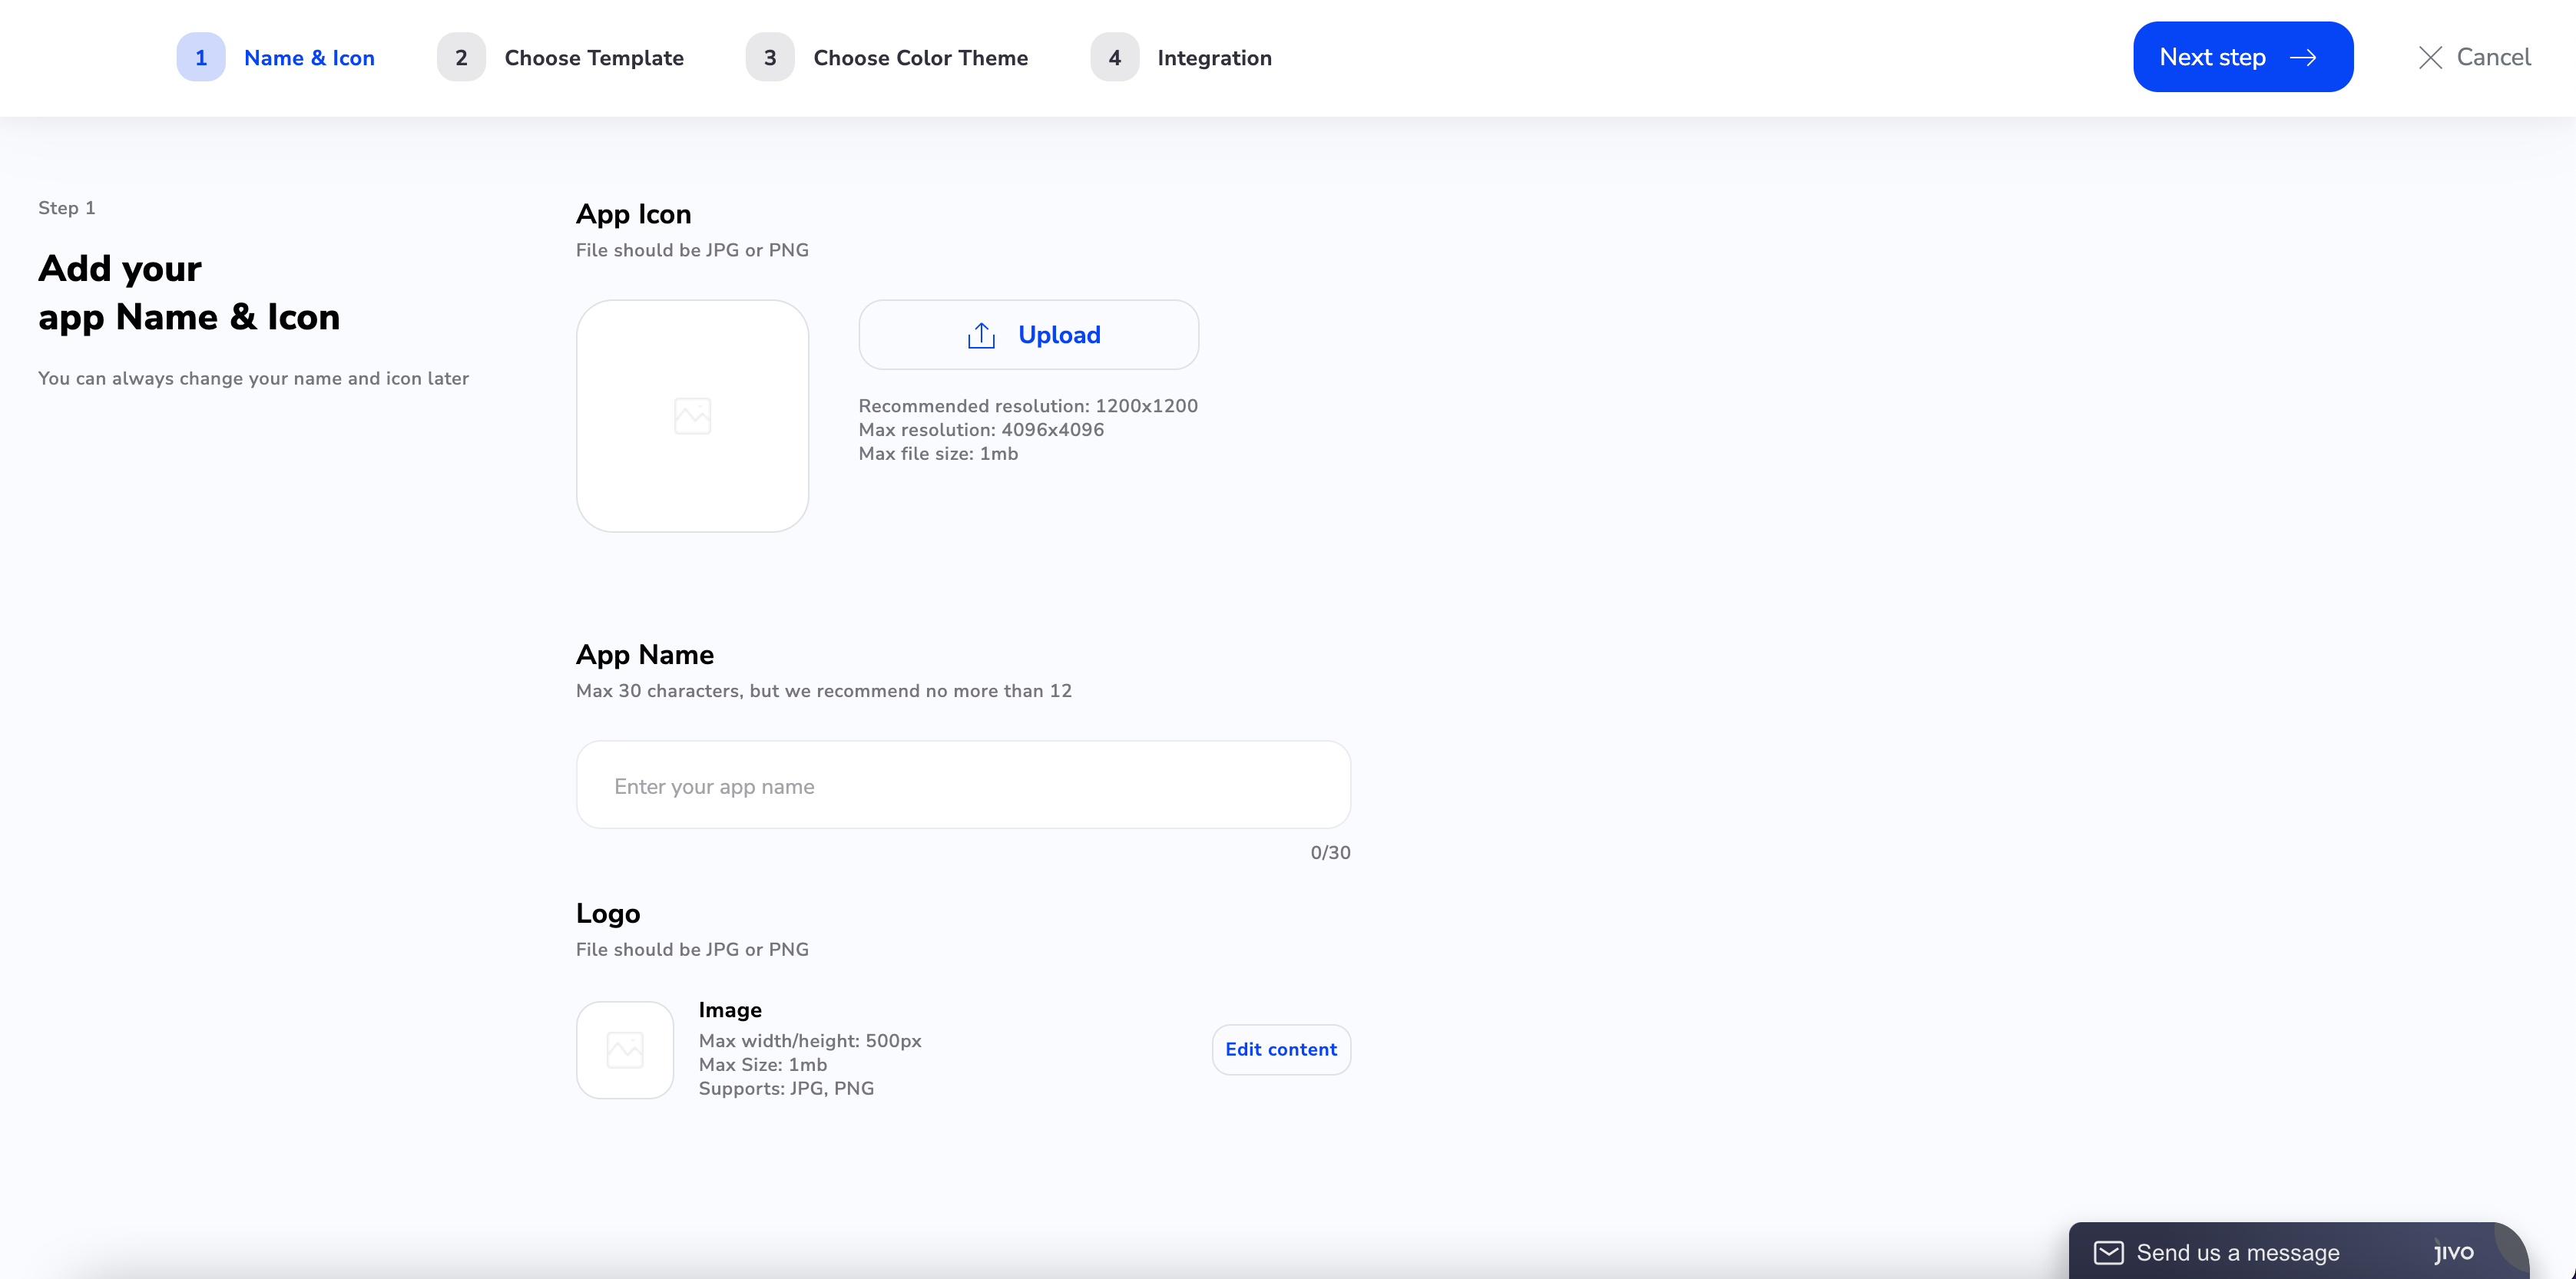Click Edit content for Logo
The image size is (2576, 1279).
tap(1280, 1049)
